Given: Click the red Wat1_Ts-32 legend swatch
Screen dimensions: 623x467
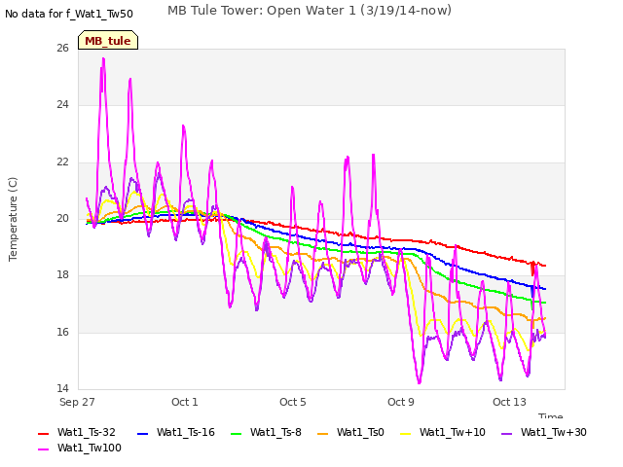Looking at the screenshot, I should click(x=43, y=434).
